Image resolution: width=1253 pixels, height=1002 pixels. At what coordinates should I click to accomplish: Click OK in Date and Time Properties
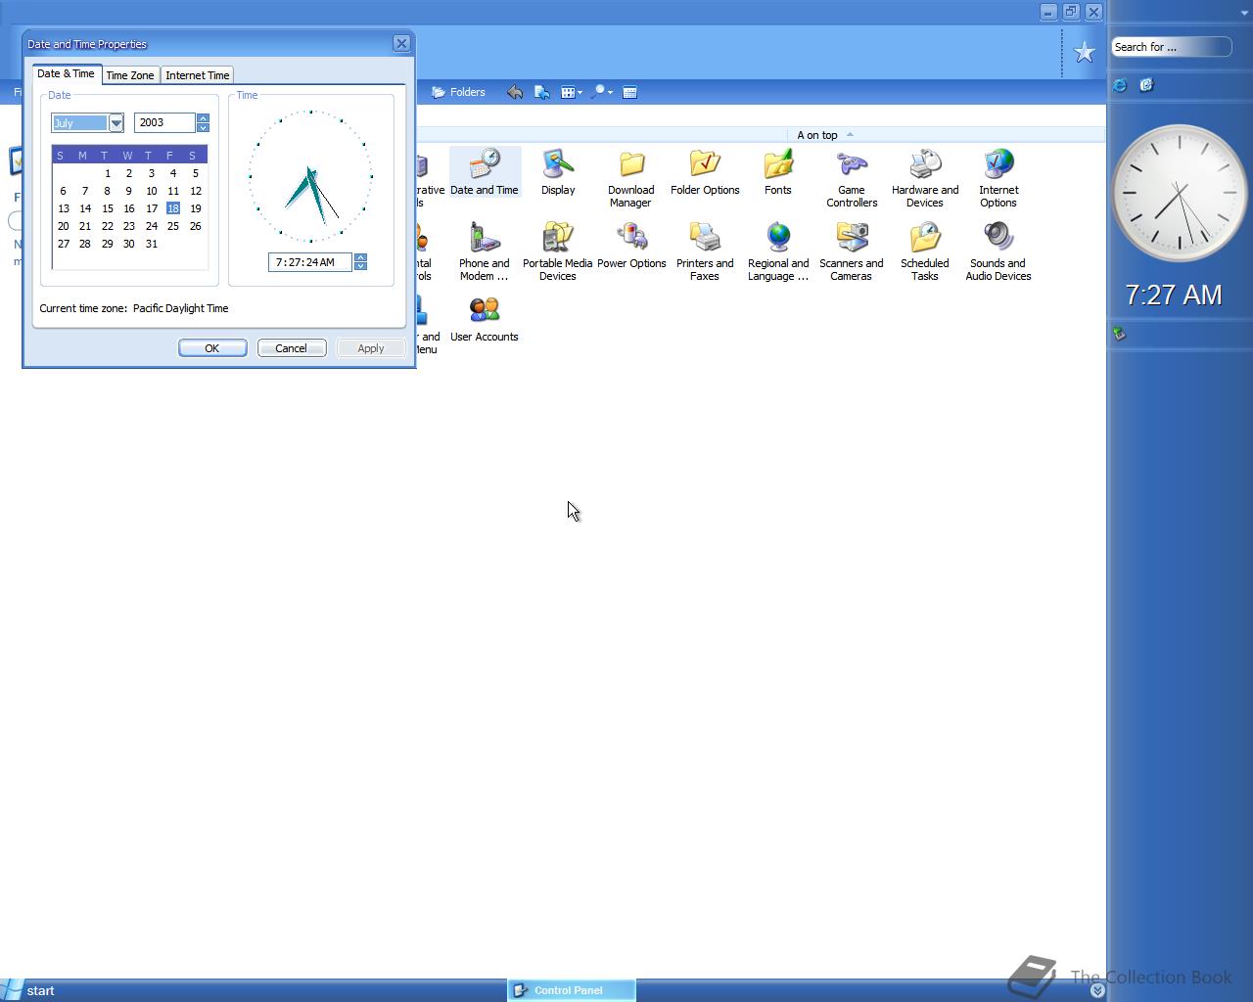[212, 348]
